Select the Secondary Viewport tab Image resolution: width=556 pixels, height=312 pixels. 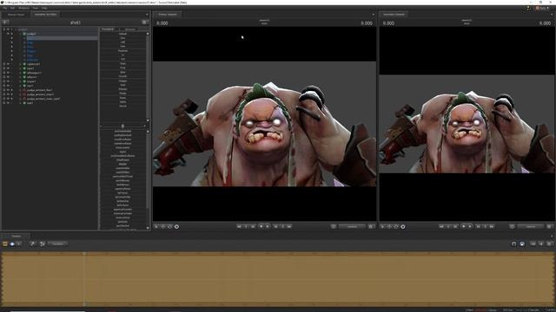click(394, 15)
